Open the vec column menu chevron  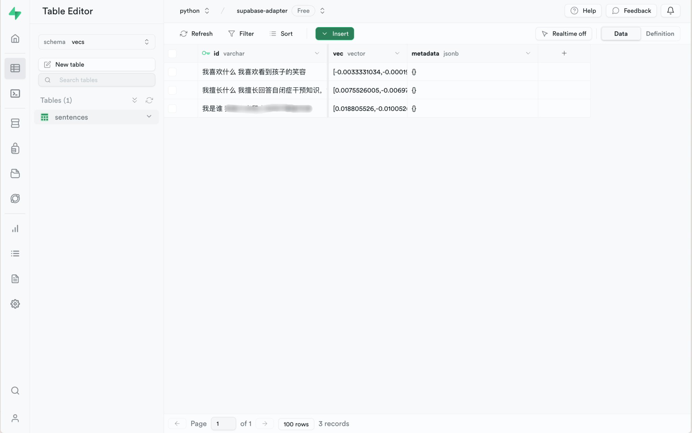(x=397, y=53)
